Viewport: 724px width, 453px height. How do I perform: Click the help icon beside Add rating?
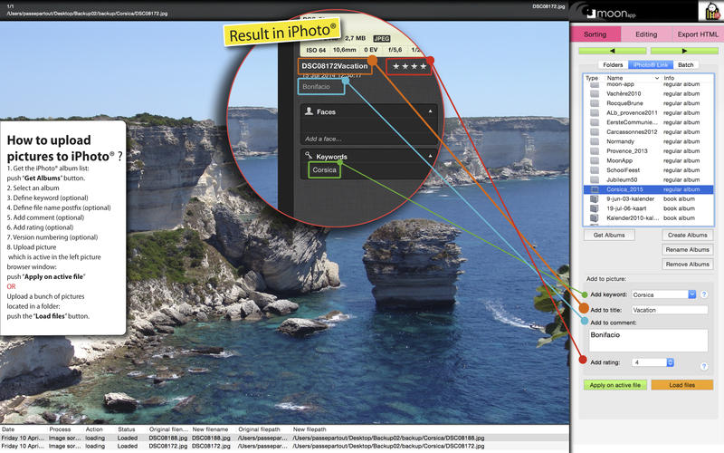(x=703, y=364)
